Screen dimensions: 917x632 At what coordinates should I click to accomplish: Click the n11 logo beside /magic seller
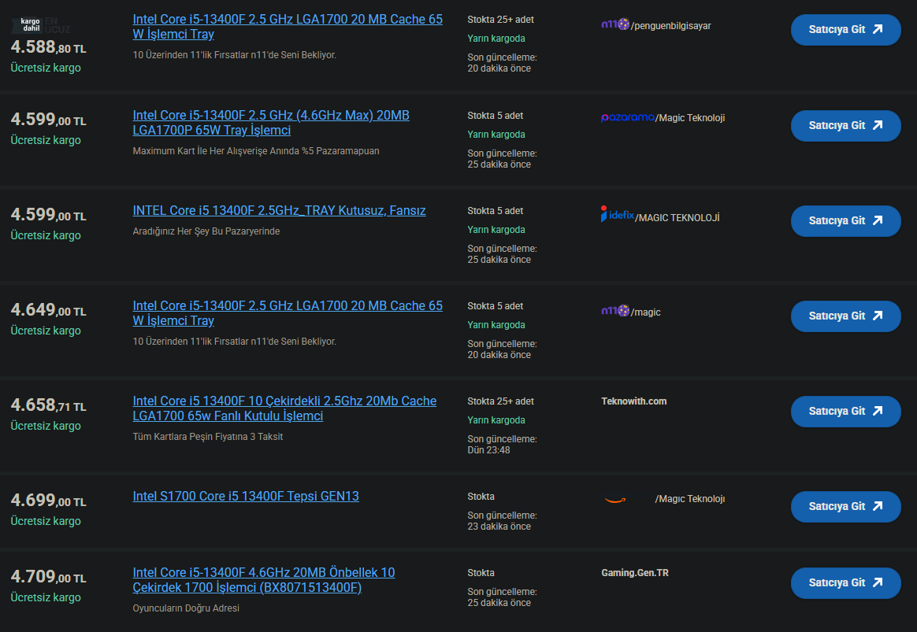[614, 312]
